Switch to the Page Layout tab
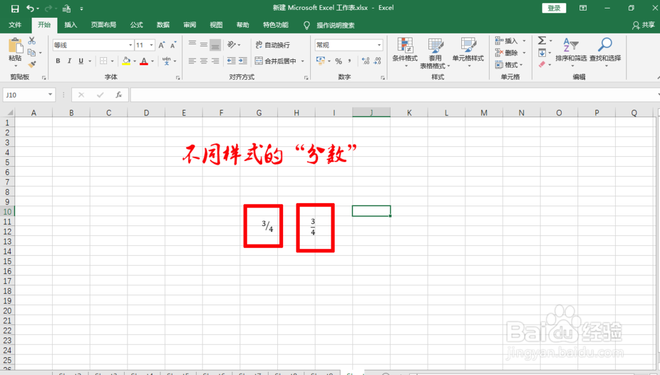Viewport: 660px width, 375px height. (104, 25)
